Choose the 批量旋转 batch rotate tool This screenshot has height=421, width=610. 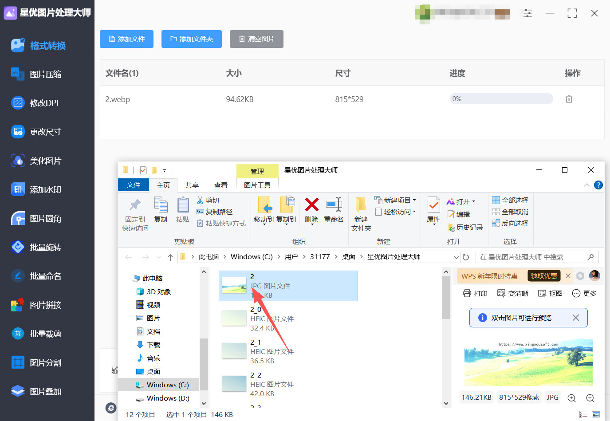tap(36, 247)
